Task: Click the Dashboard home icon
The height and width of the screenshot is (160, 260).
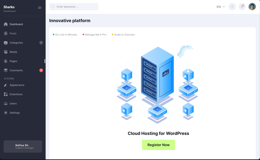Action: (6, 24)
